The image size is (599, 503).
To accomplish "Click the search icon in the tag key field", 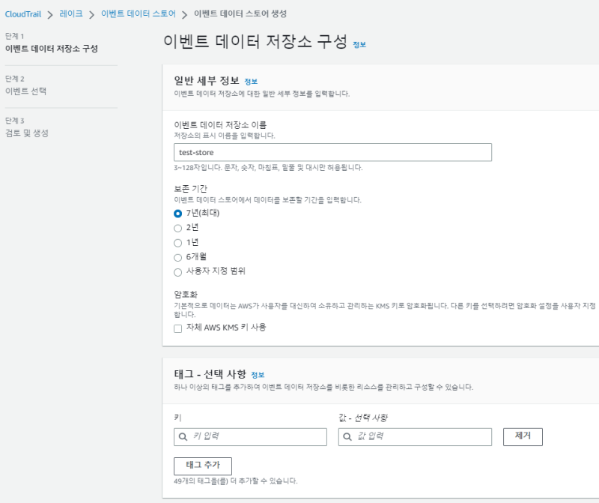I will pos(183,436).
